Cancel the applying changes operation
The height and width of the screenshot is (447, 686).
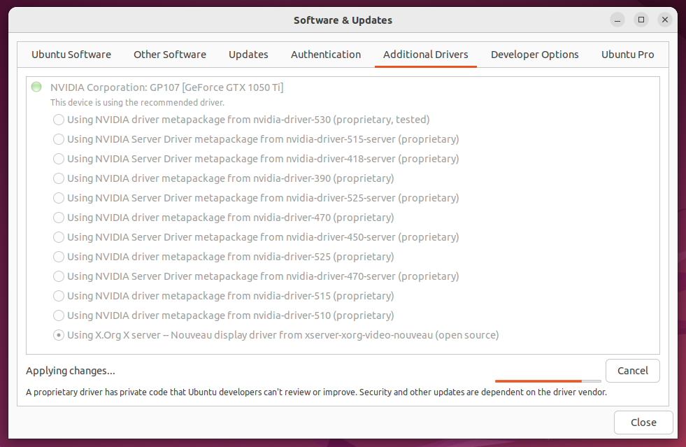point(632,371)
